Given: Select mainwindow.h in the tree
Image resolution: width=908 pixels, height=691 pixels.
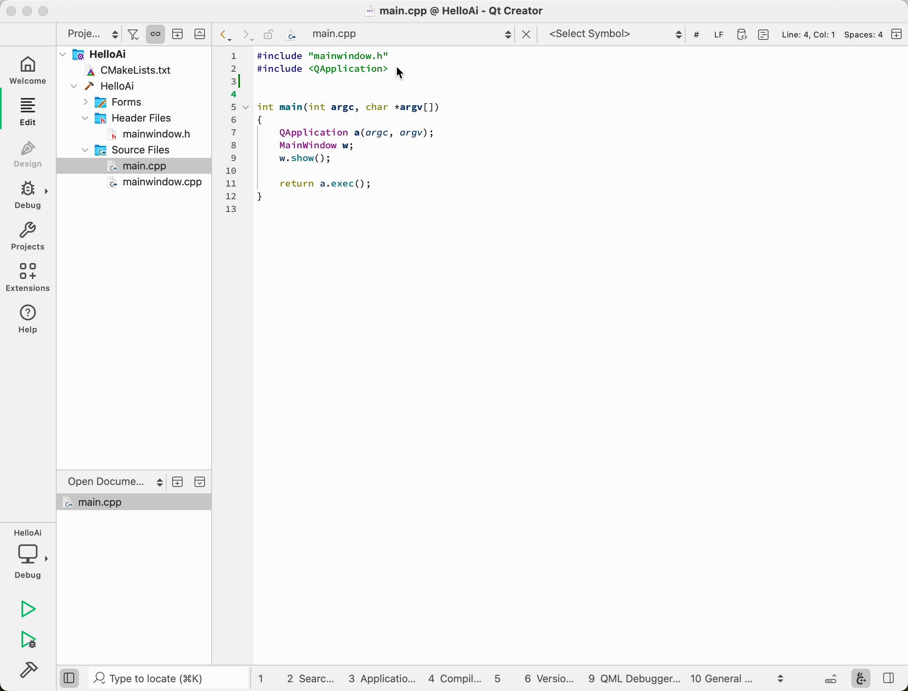Looking at the screenshot, I should 134,134.
